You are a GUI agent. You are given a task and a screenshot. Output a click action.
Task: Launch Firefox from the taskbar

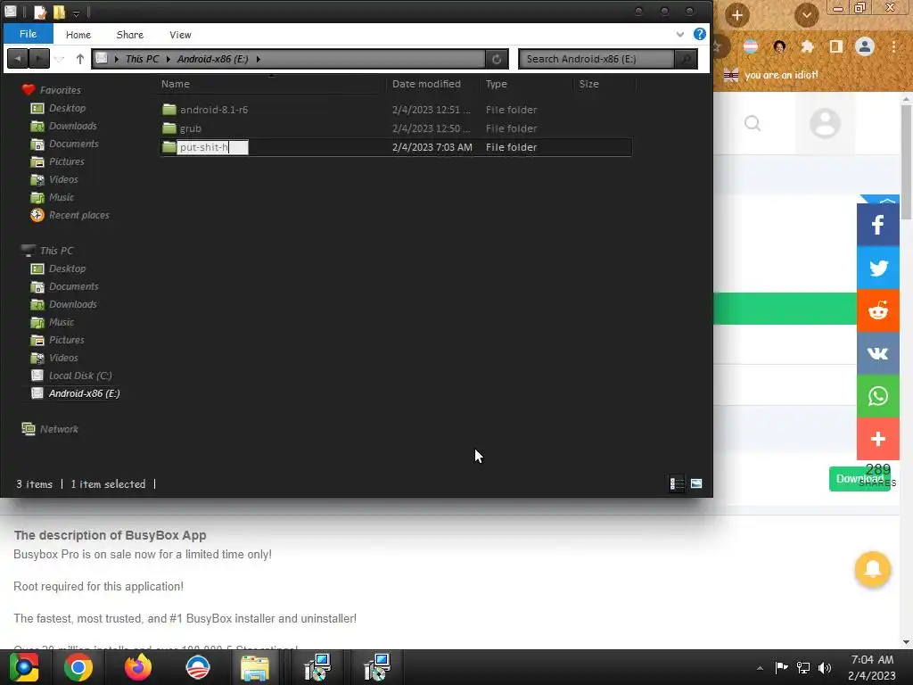(x=138, y=667)
